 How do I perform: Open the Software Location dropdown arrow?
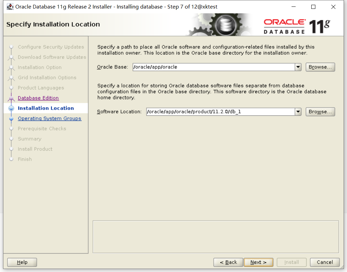click(x=298, y=112)
